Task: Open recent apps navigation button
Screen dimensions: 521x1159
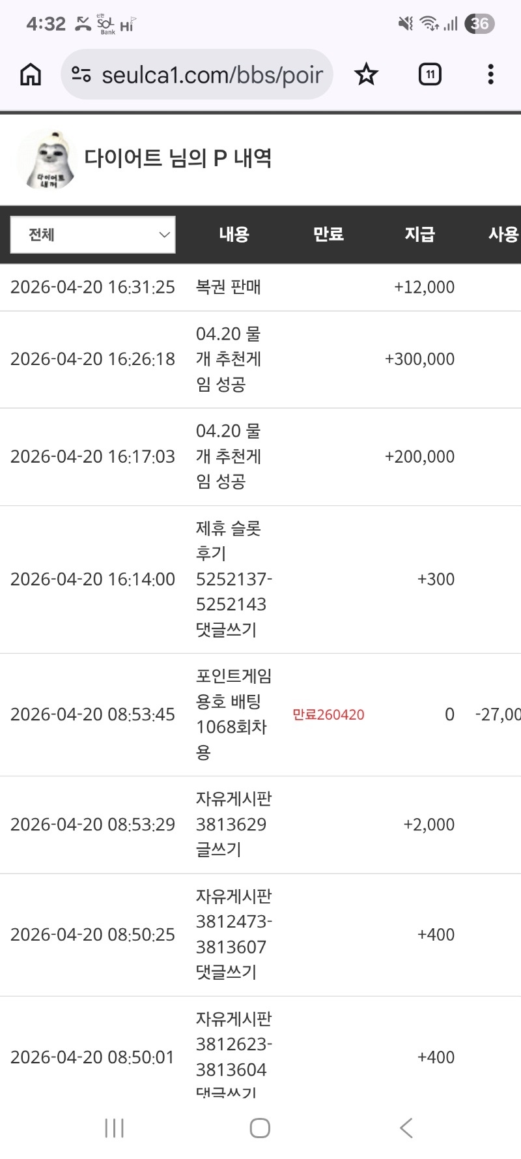Action: (x=115, y=1128)
